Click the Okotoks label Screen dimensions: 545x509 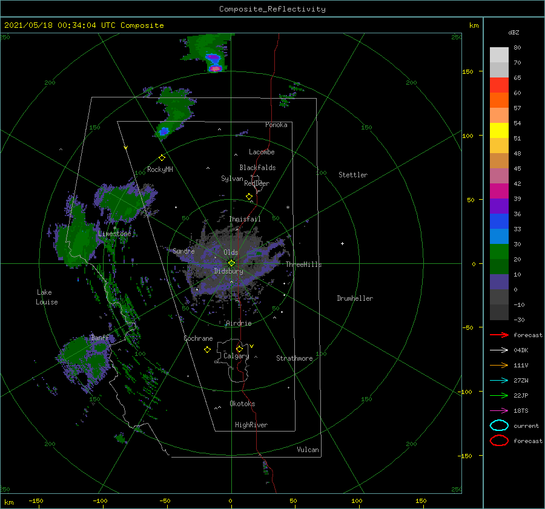[x=242, y=404]
